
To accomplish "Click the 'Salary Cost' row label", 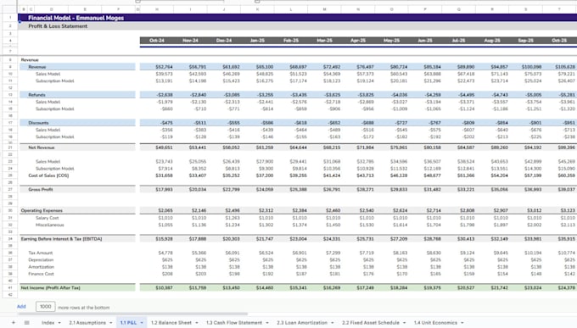I will pyautogui.click(x=48, y=218).
